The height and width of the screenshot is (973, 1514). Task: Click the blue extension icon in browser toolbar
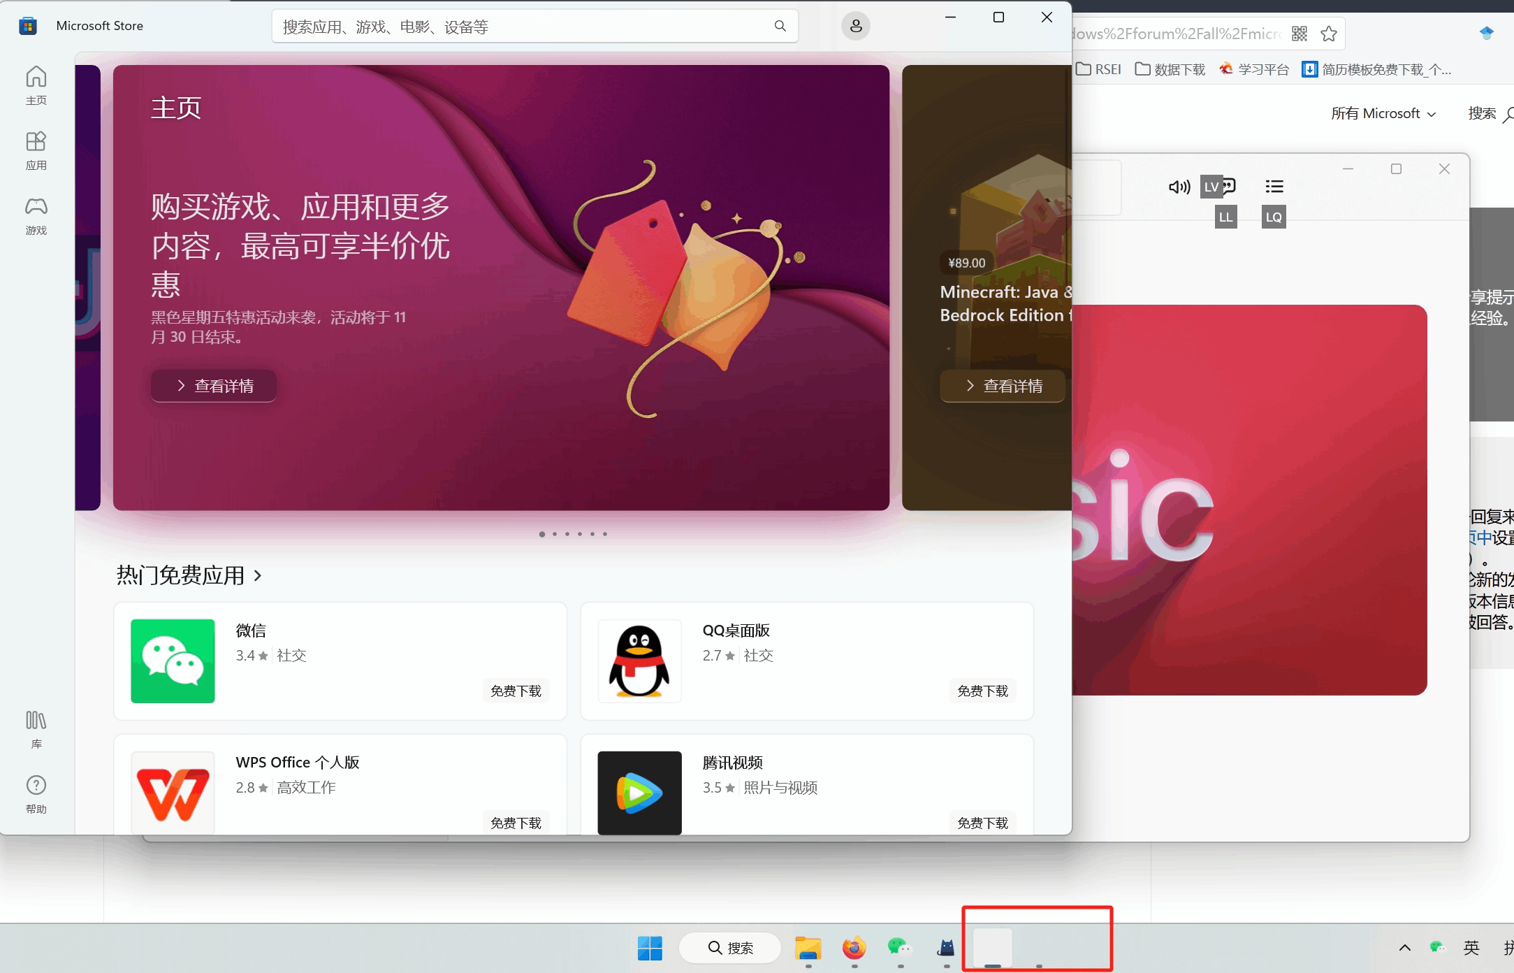click(1487, 33)
